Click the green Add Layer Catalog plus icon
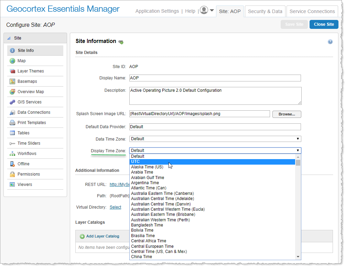 tap(82, 236)
